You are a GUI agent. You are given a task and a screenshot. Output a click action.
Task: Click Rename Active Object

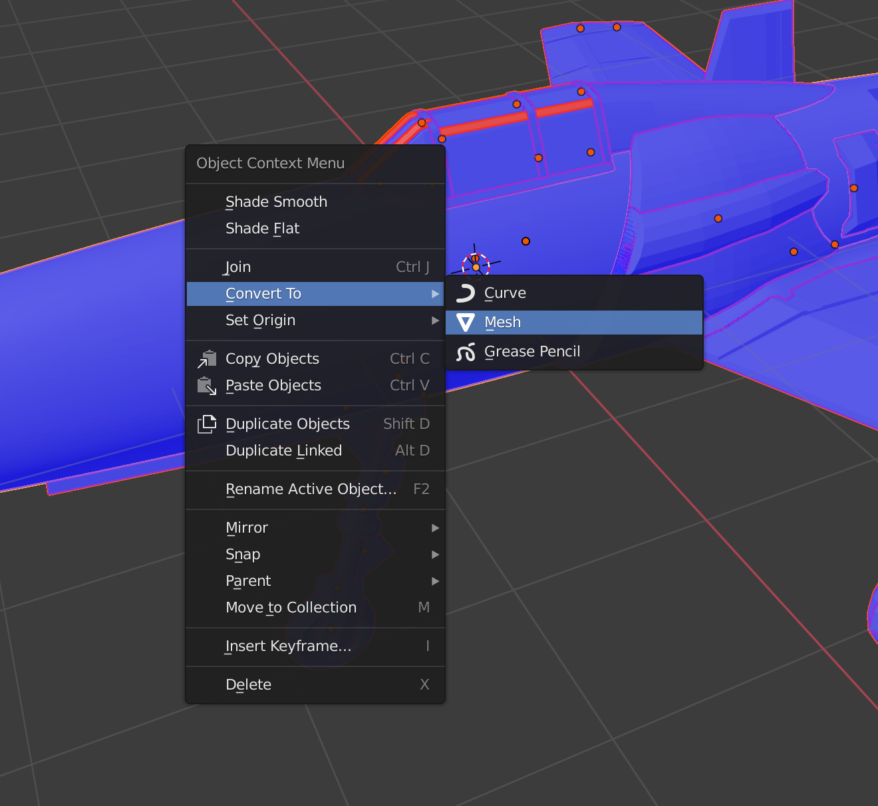311,489
